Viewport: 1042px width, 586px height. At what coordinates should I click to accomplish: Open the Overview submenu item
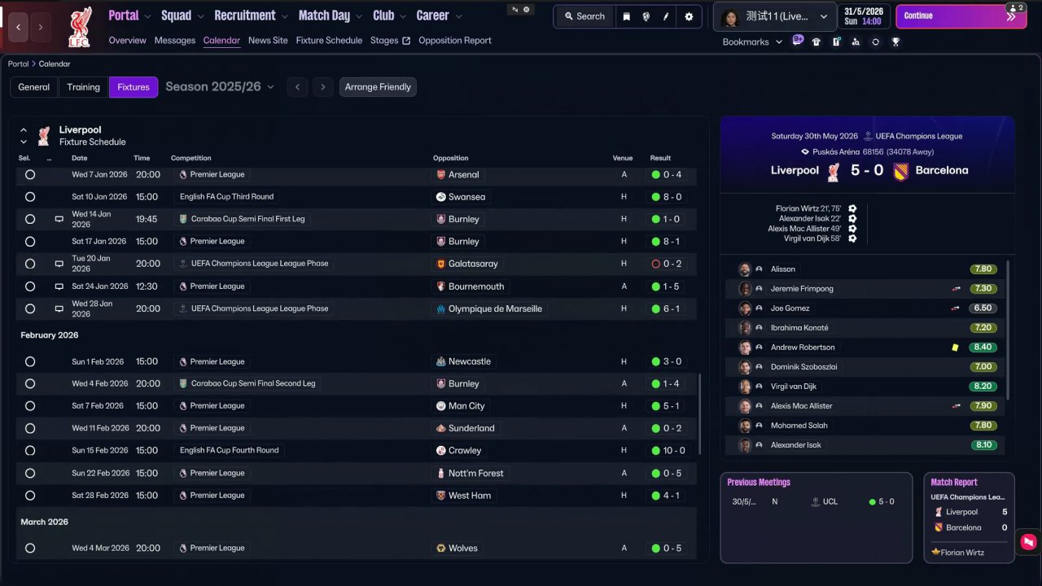pyautogui.click(x=127, y=41)
